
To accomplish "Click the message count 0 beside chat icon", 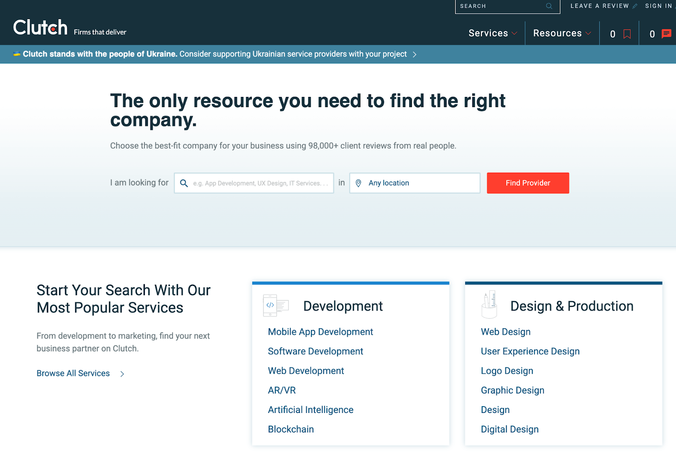I will (x=652, y=34).
